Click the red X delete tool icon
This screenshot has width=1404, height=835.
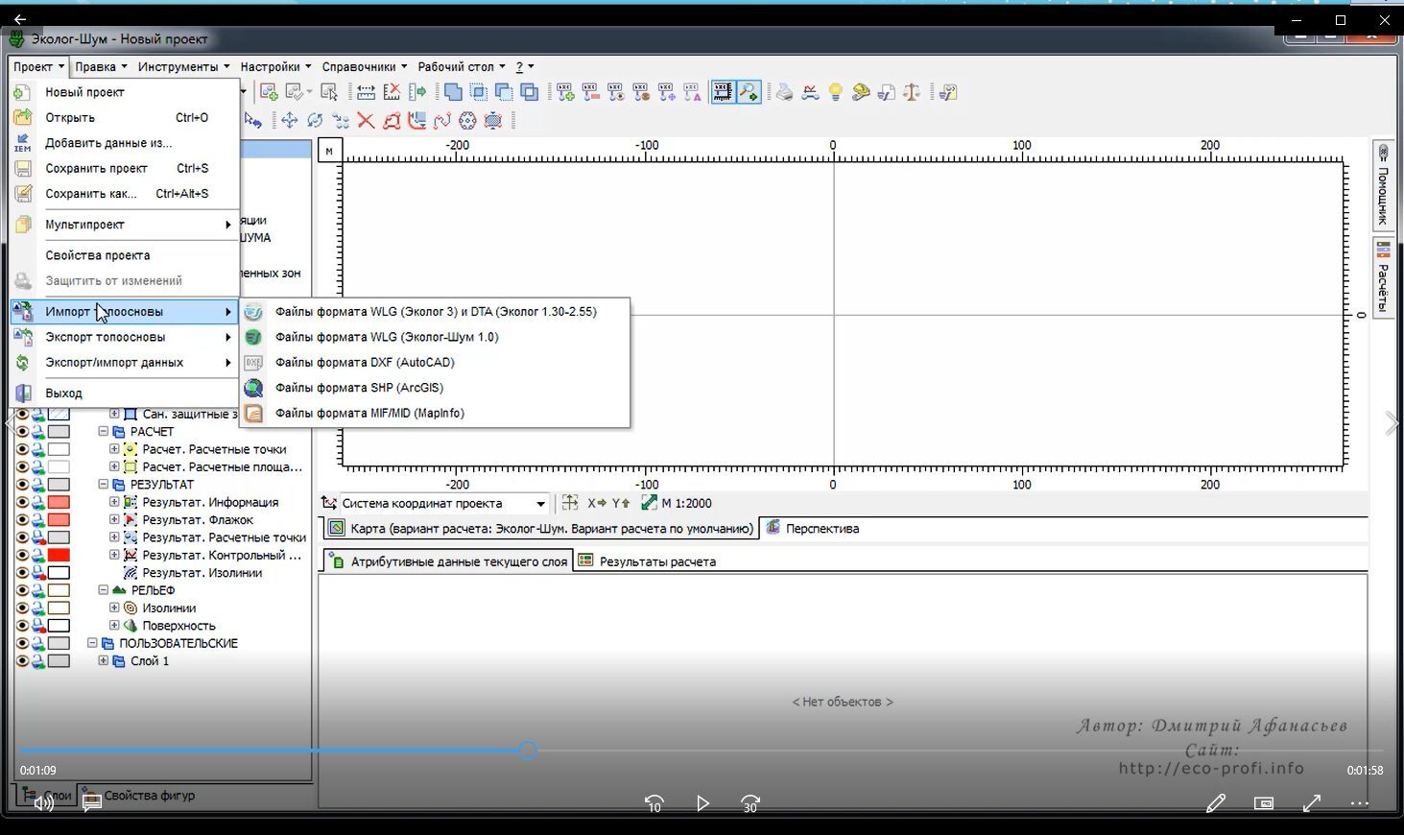tap(366, 120)
